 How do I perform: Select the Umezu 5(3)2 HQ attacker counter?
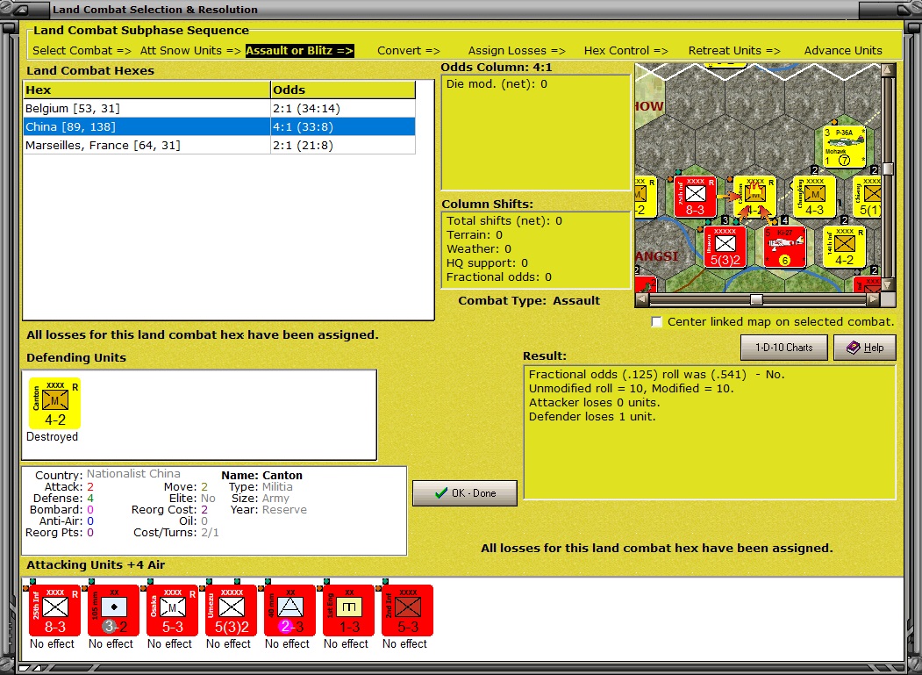point(231,610)
